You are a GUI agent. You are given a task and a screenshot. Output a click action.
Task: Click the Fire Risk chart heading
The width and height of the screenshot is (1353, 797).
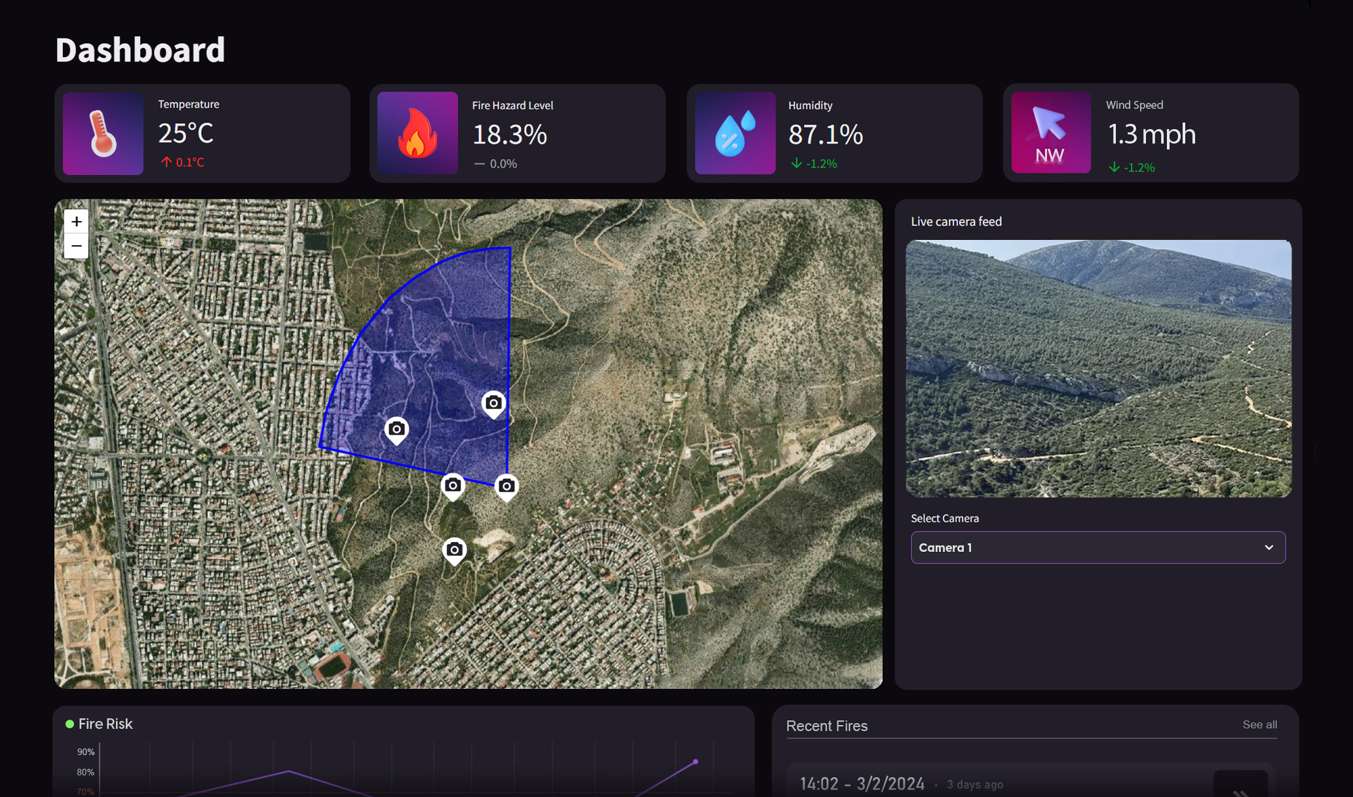pos(105,724)
